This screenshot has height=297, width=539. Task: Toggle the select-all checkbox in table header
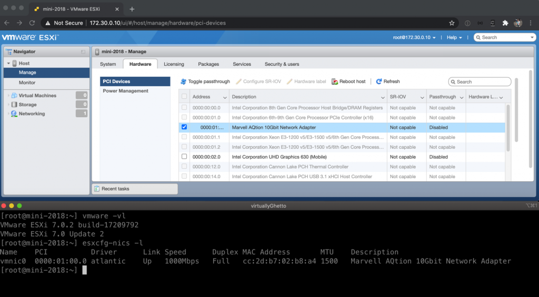pos(184,97)
